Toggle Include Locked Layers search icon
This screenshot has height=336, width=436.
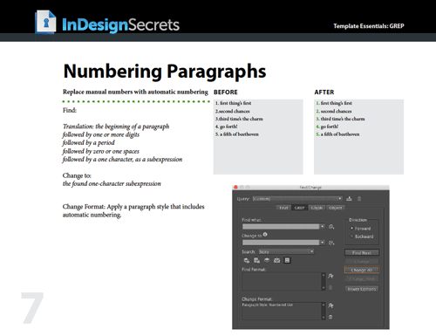tap(247, 260)
